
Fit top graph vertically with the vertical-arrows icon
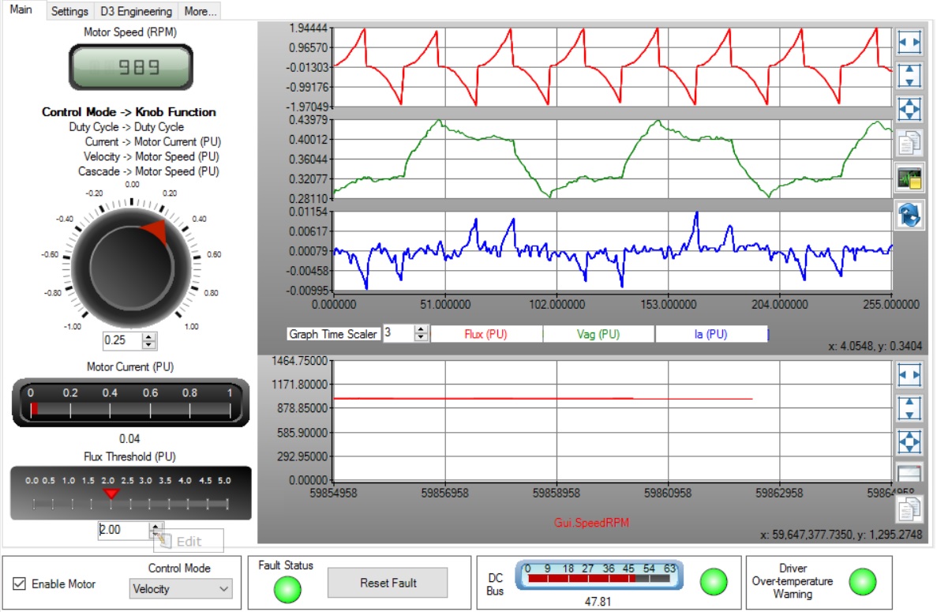click(x=909, y=76)
